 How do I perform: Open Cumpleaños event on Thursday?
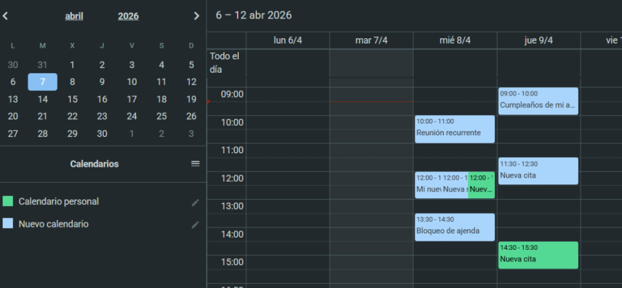(x=538, y=101)
